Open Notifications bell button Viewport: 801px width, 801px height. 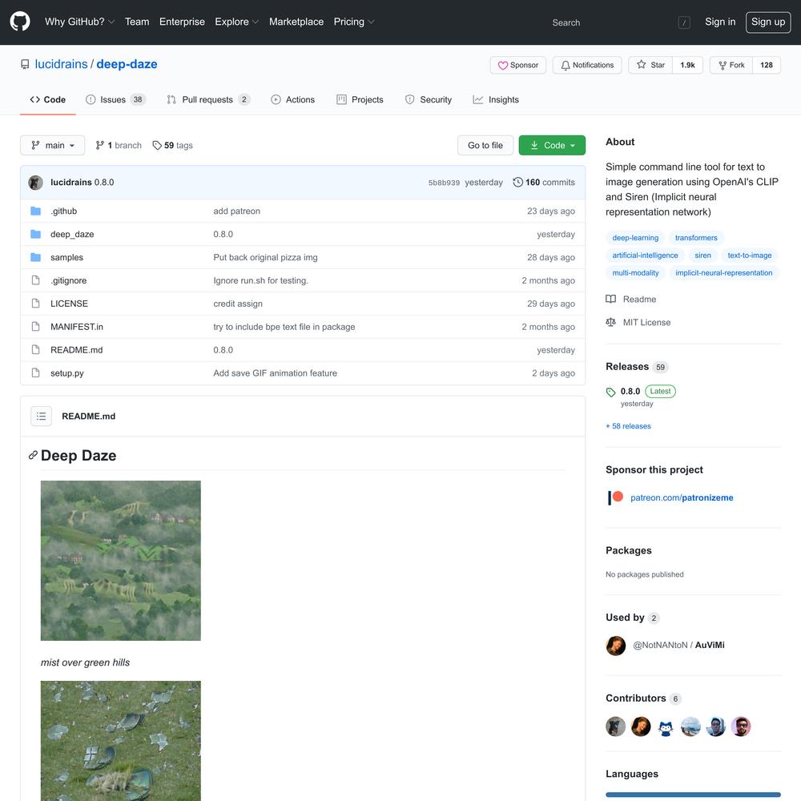(x=587, y=65)
